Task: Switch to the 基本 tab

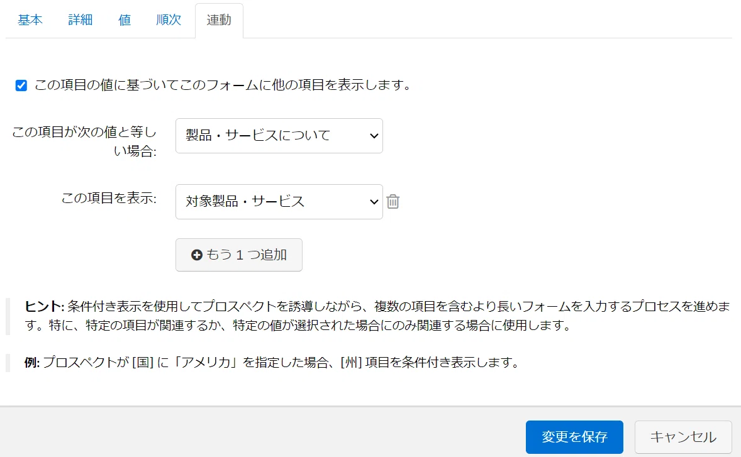Action: pos(30,20)
